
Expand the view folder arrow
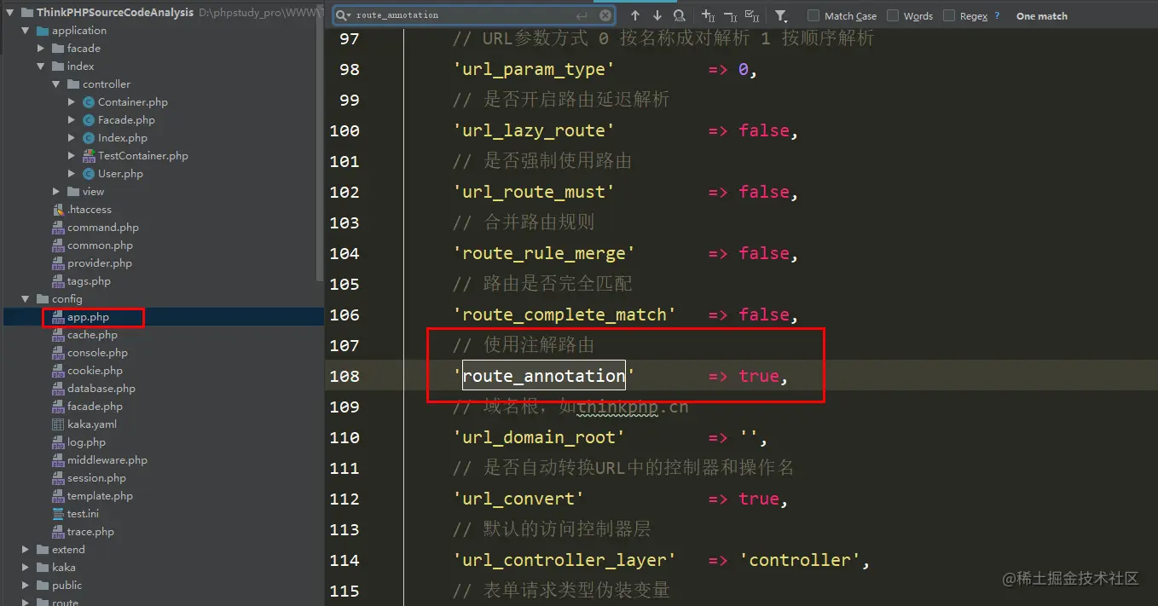coord(56,192)
